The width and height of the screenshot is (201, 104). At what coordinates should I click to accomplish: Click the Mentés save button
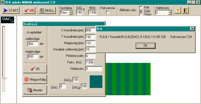(35, 90)
